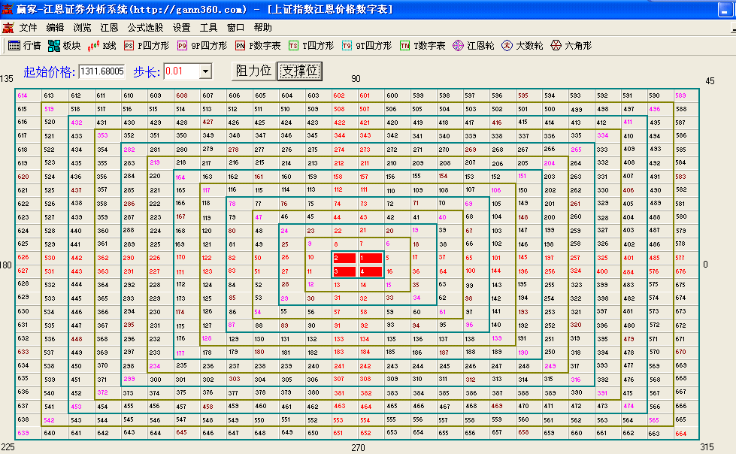Select the 9P四方形 tool
The height and width of the screenshot is (454, 736).
(201, 46)
